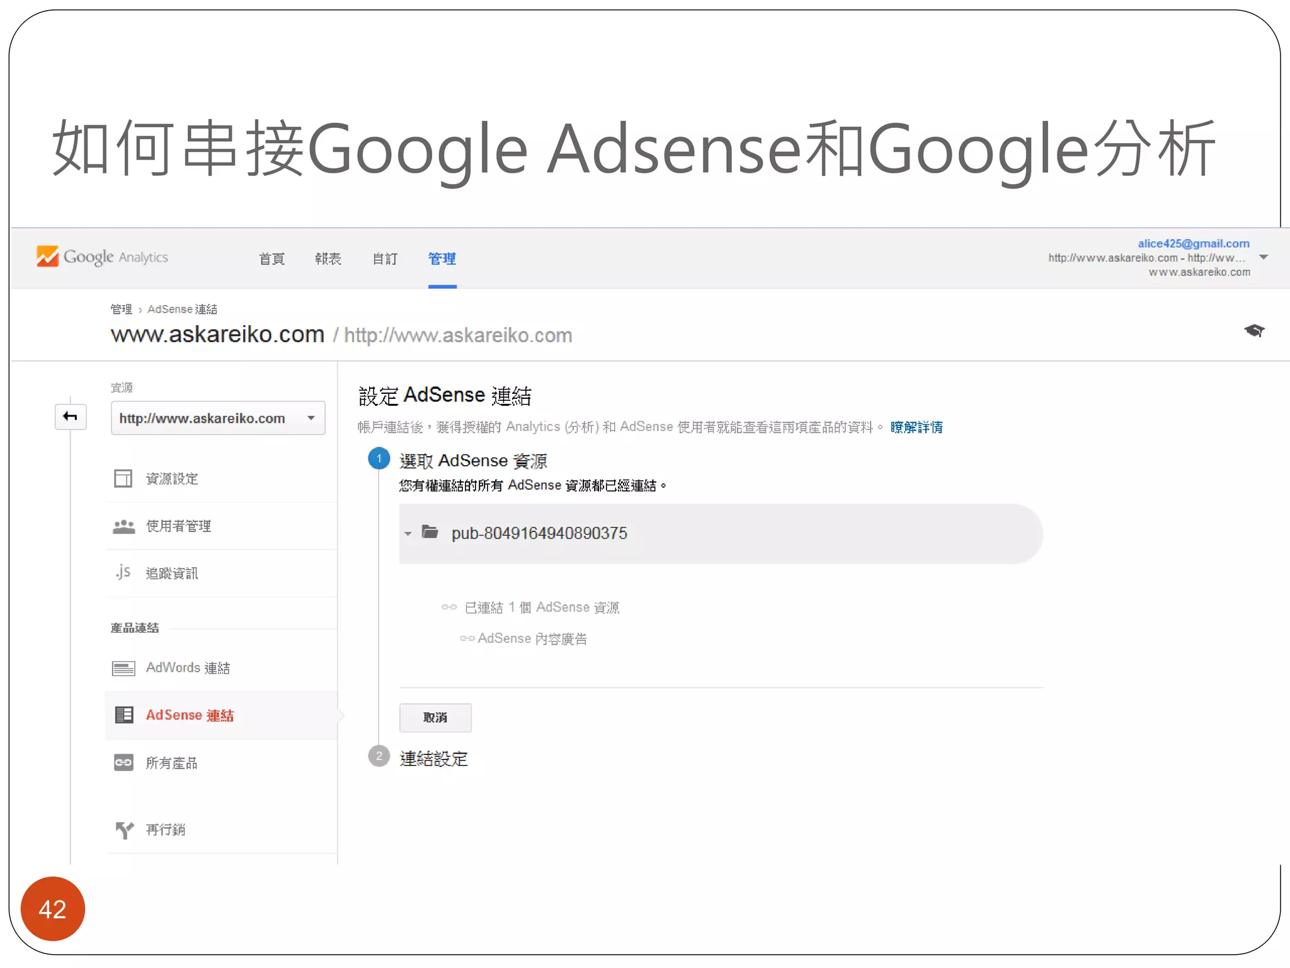Image resolution: width=1290 pixels, height=968 pixels.
Task: Click the 資源設定 panel icon
Action: point(123,478)
